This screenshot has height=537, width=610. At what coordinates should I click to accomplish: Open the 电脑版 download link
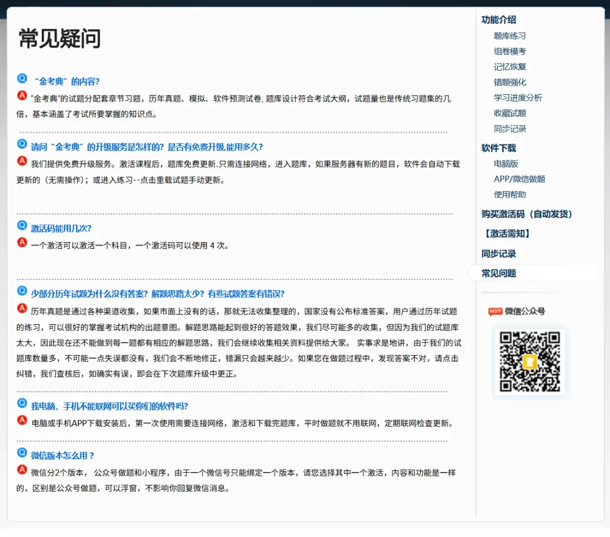506,164
